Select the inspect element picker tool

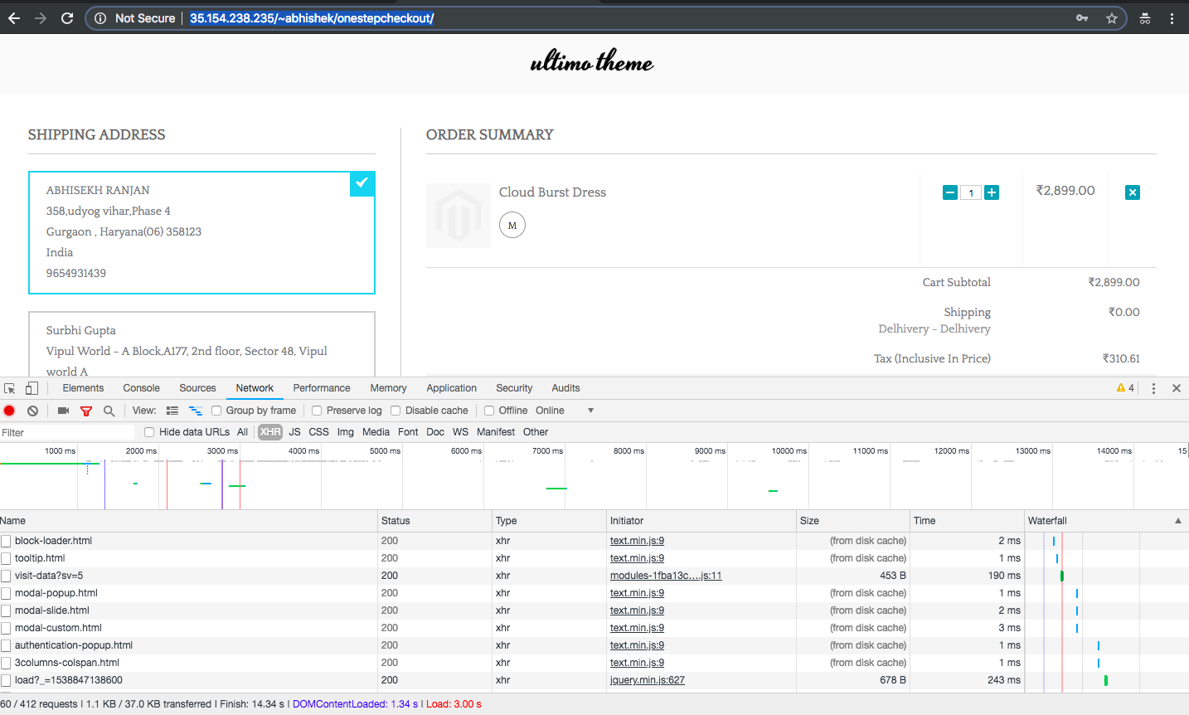[x=10, y=387]
